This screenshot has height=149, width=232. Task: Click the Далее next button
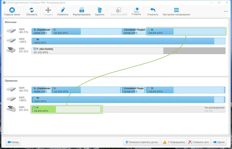(x=219, y=142)
